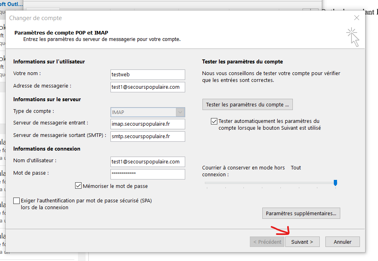Click the greyed-out Précédent button
Image resolution: width=378 pixels, height=261 pixels.
pyautogui.click(x=266, y=242)
